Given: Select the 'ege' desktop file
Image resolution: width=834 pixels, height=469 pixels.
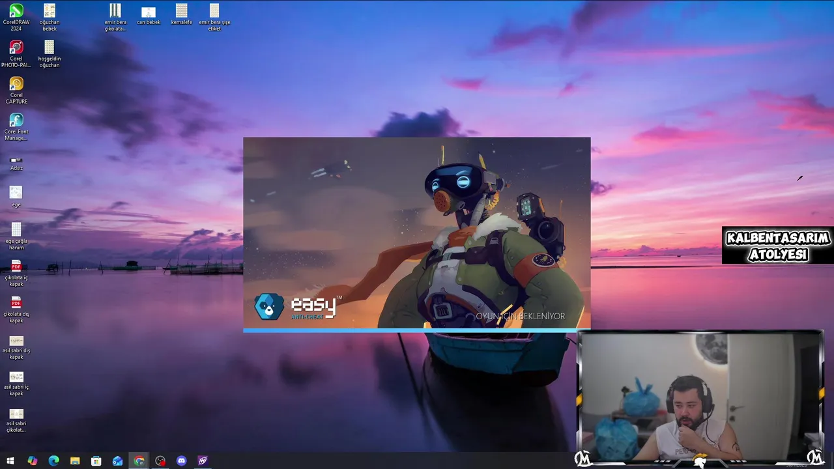Looking at the screenshot, I should tap(16, 196).
